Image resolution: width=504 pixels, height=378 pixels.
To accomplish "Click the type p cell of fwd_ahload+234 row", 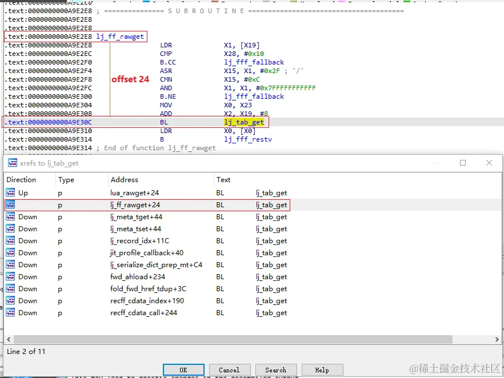I will [60, 278].
